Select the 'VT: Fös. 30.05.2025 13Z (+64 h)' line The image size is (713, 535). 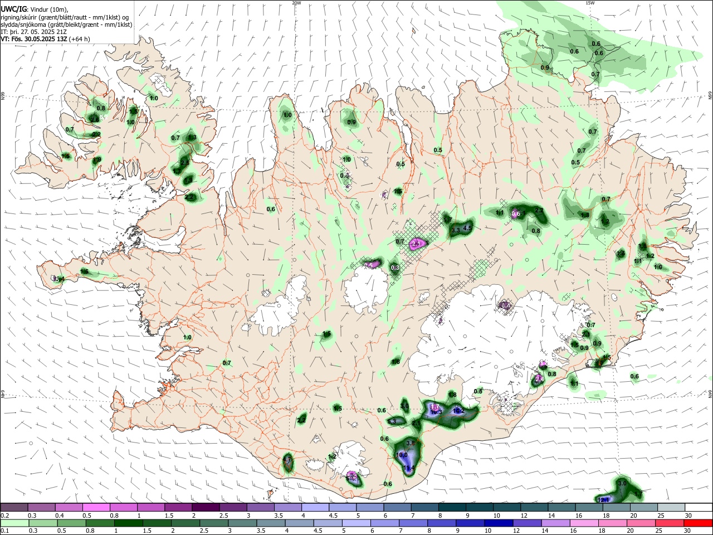click(x=45, y=39)
